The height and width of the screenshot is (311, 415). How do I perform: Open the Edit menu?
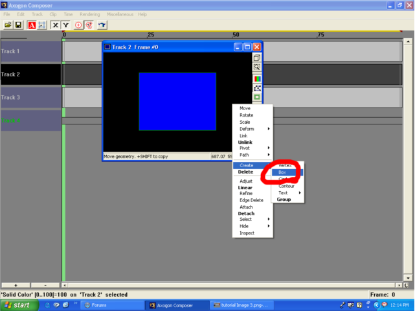pos(21,14)
